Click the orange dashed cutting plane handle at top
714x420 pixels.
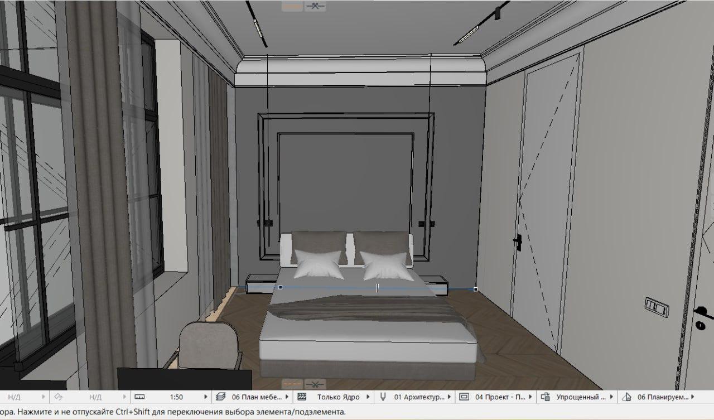point(292,7)
